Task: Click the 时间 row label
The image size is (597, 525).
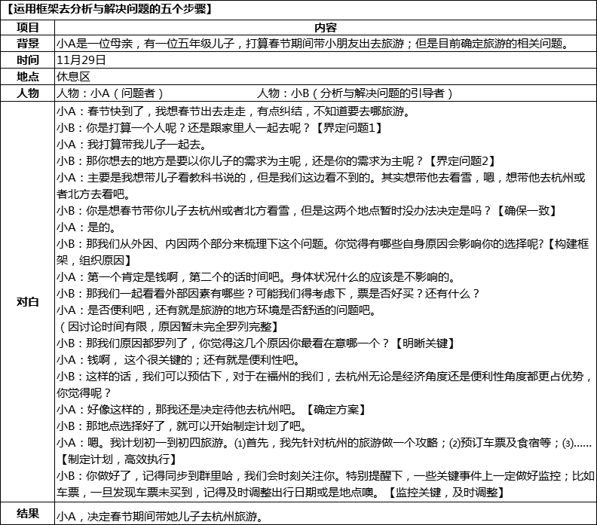Action: [28, 59]
